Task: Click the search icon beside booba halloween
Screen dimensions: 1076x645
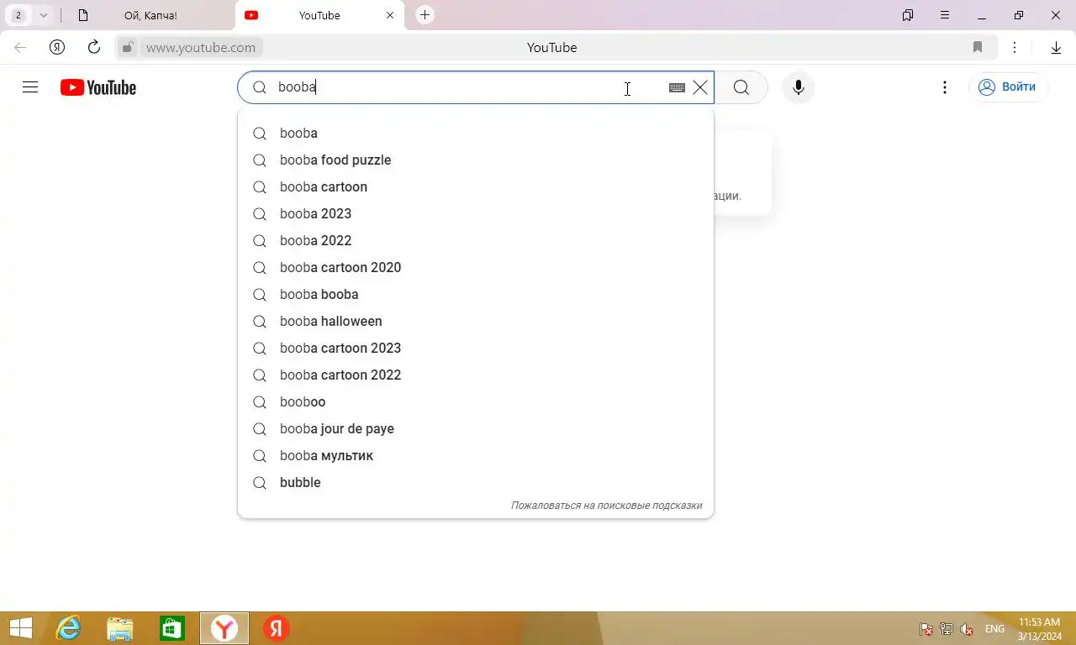Action: tap(260, 321)
